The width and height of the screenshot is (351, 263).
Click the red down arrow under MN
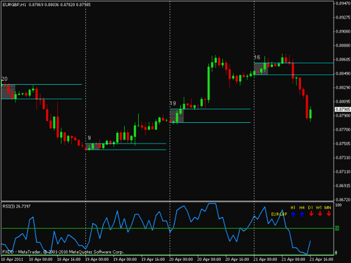pos(329,214)
